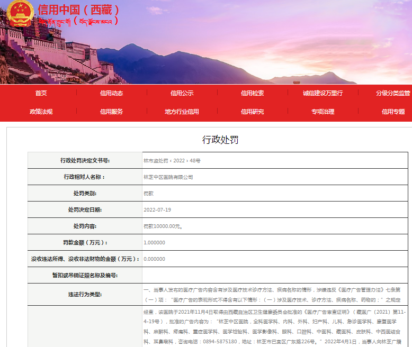Select the 处罚内容 label

coord(85,226)
